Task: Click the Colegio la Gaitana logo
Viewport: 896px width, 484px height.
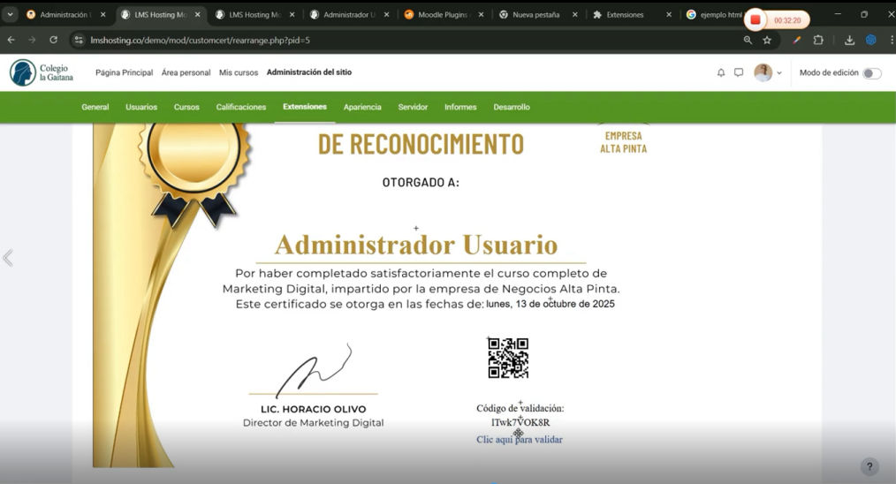Action: click(42, 72)
